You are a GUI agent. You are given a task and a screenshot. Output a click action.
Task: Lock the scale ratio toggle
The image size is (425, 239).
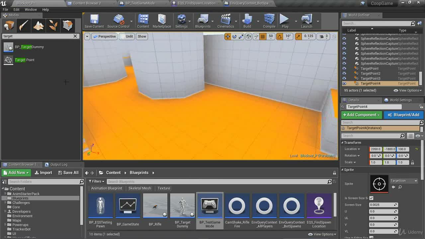(413, 162)
